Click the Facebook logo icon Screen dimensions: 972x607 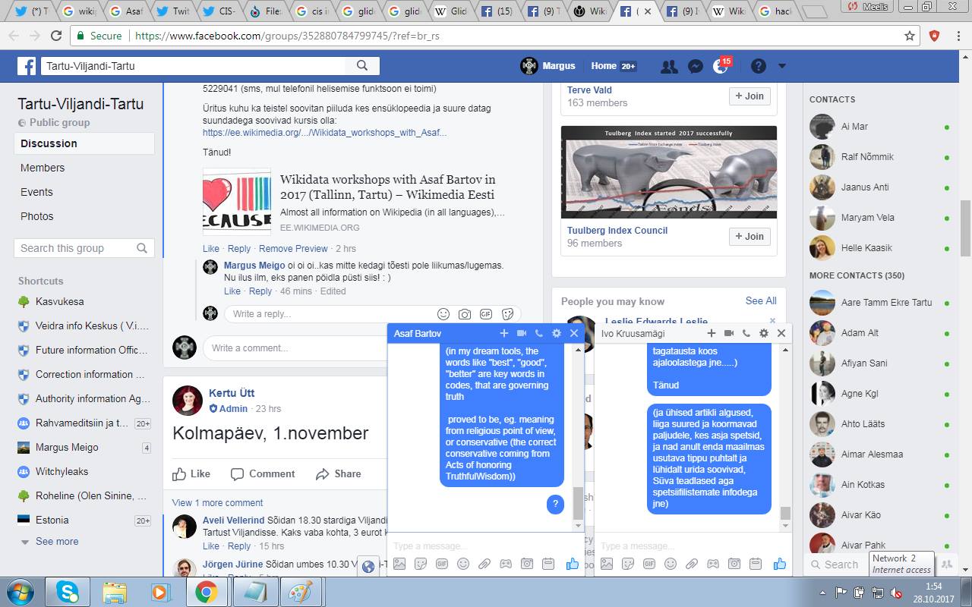point(27,66)
